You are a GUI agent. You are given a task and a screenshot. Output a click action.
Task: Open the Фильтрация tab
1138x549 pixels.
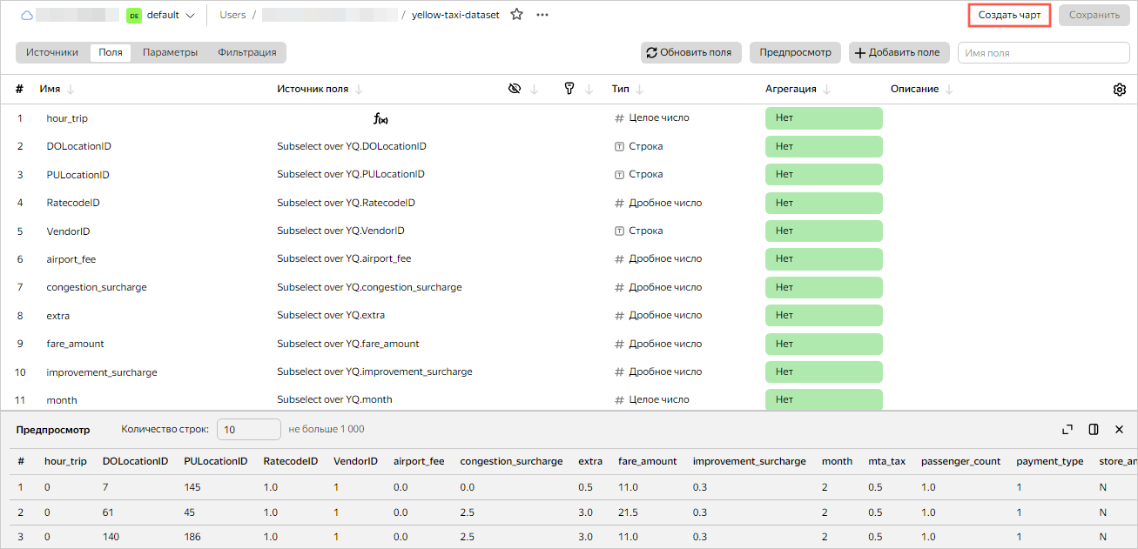click(x=246, y=52)
